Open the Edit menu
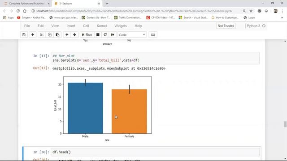287x161 pixels. 41,26
